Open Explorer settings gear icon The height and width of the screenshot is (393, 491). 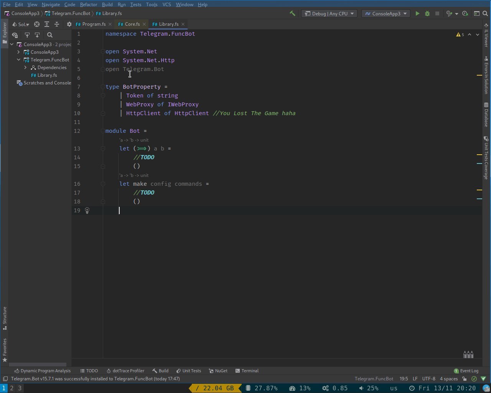(x=69, y=24)
